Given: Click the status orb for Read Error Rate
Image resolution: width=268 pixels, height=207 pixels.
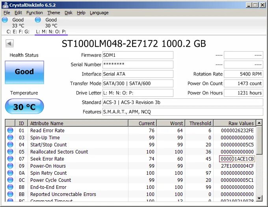Looking at the screenshot, I should tap(10, 130).
